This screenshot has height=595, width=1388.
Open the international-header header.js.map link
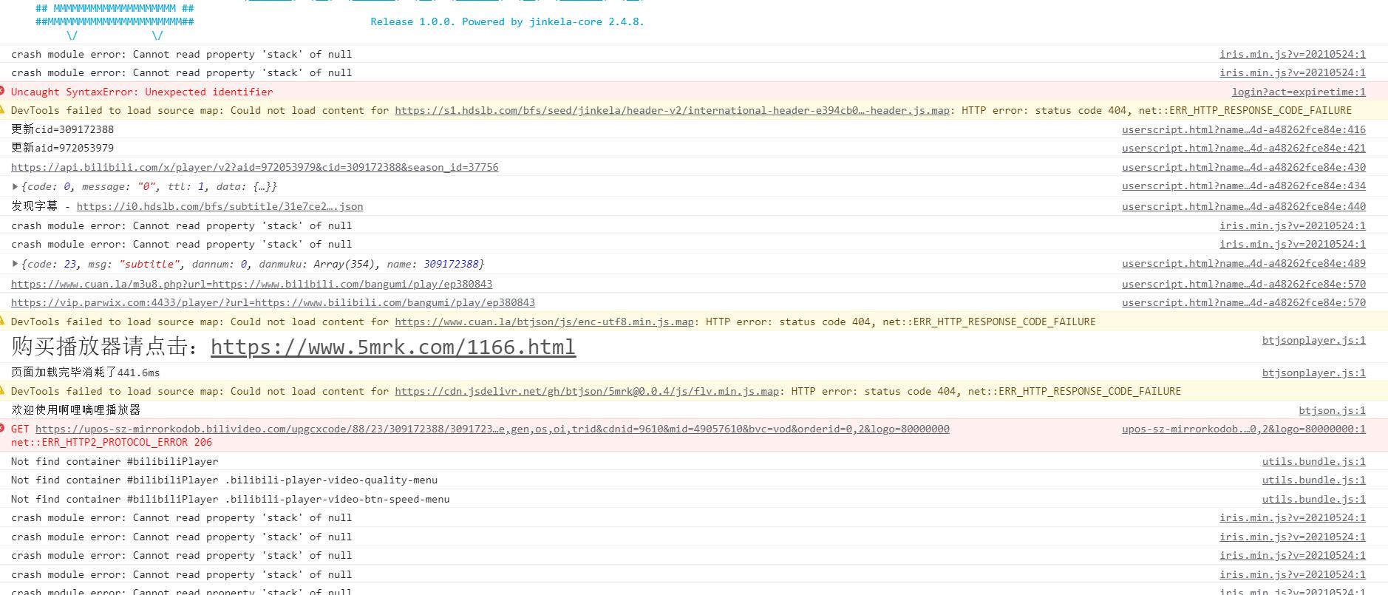pyautogui.click(x=672, y=111)
